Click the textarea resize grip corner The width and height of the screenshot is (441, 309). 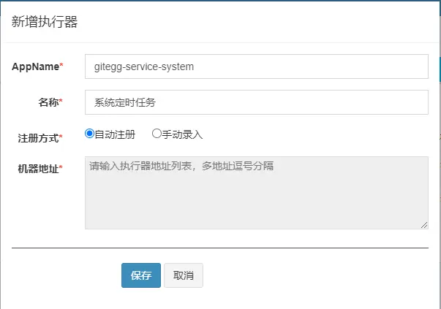(x=424, y=225)
